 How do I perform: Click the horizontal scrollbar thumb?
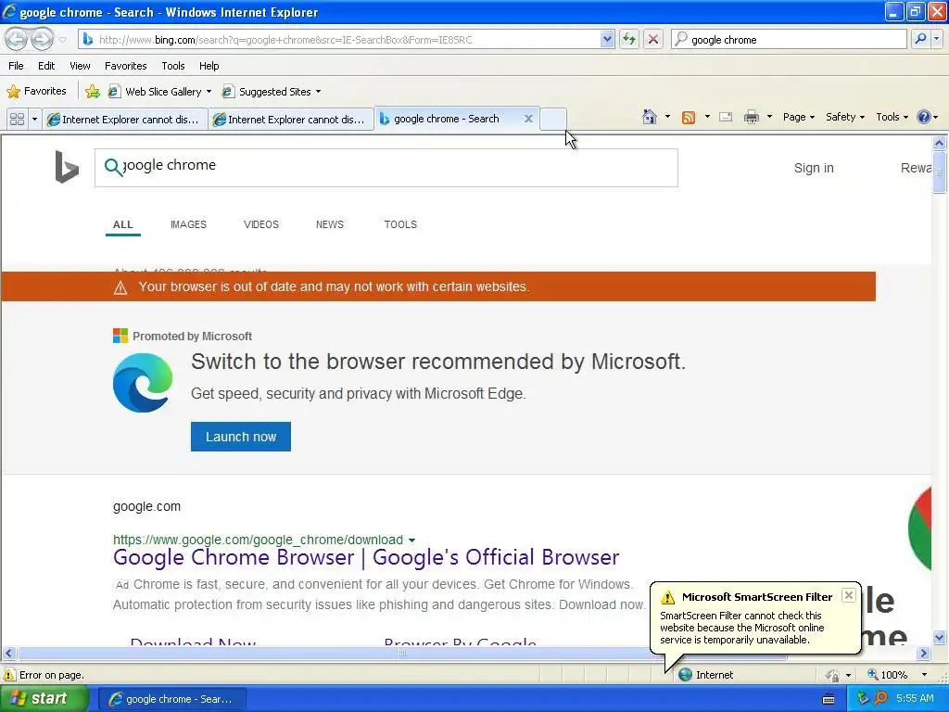coord(402,654)
